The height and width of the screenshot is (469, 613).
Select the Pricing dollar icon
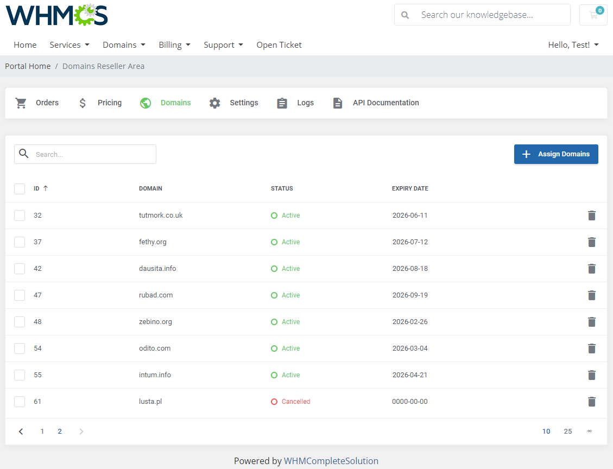(83, 103)
